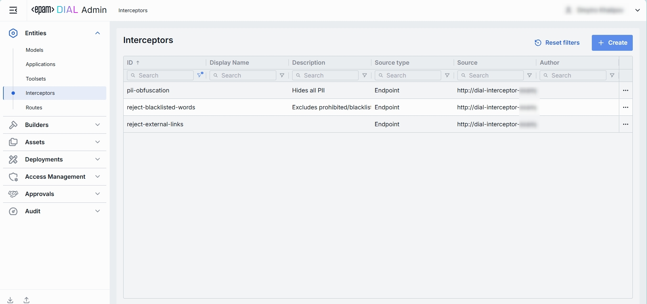Image resolution: width=647 pixels, height=304 pixels.
Task: Expand the Access Management section
Action: point(98,177)
